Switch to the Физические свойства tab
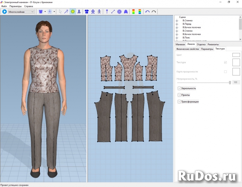Viewport: 242px width, 187px height. tap(187, 49)
